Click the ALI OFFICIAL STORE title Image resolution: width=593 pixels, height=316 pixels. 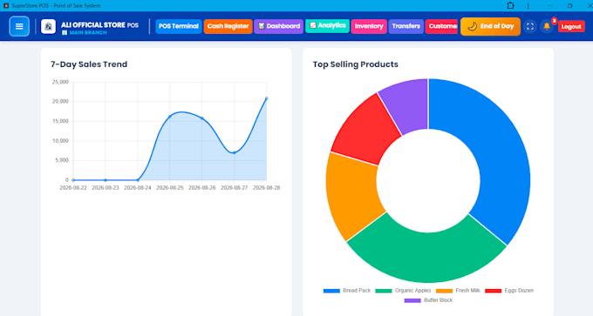coord(93,25)
